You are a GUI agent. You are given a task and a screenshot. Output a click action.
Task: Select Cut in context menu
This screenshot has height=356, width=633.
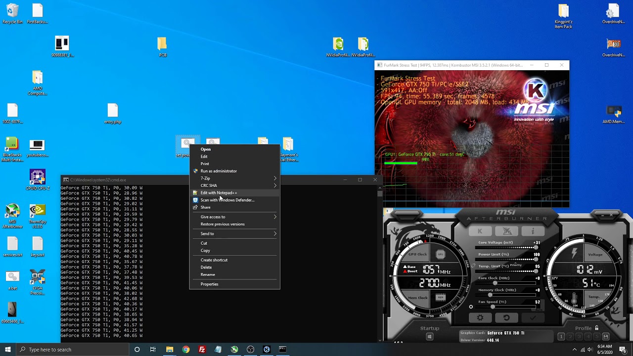pos(235,243)
